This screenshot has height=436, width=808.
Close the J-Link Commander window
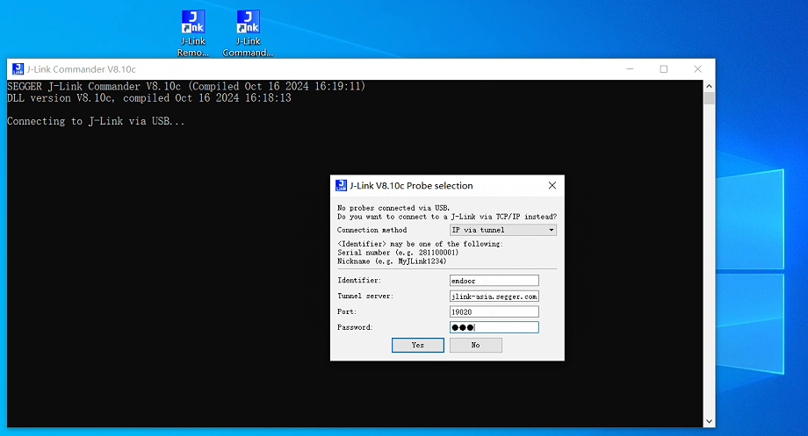point(697,69)
